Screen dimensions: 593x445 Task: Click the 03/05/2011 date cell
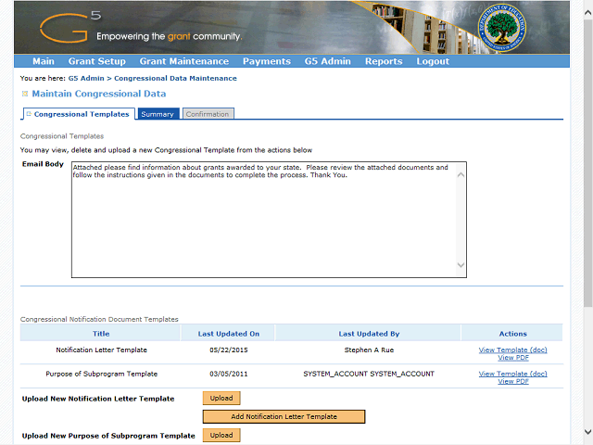tap(229, 374)
